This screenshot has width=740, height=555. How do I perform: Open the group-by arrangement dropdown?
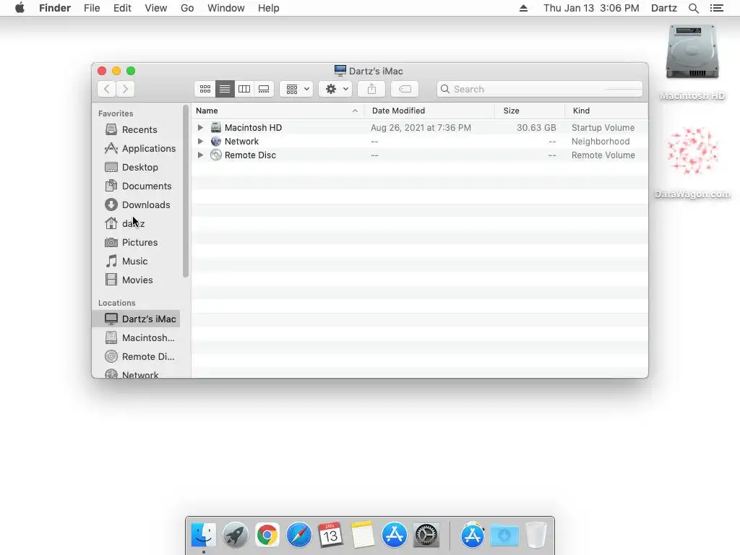click(296, 89)
